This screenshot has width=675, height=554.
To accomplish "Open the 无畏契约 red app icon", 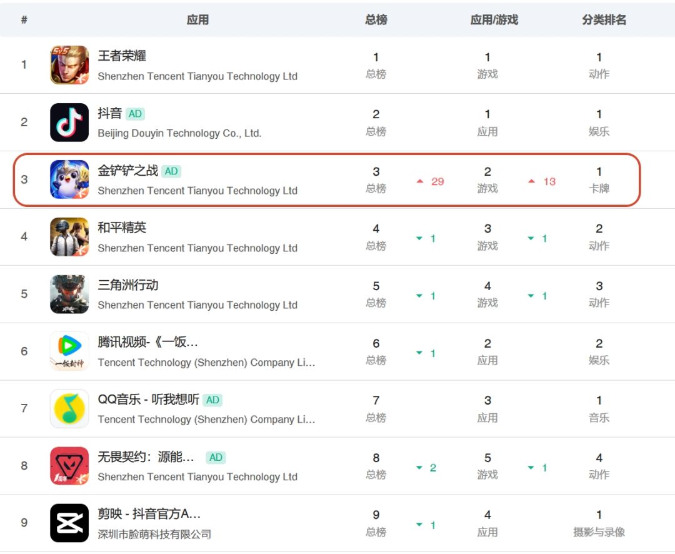I will (69, 466).
